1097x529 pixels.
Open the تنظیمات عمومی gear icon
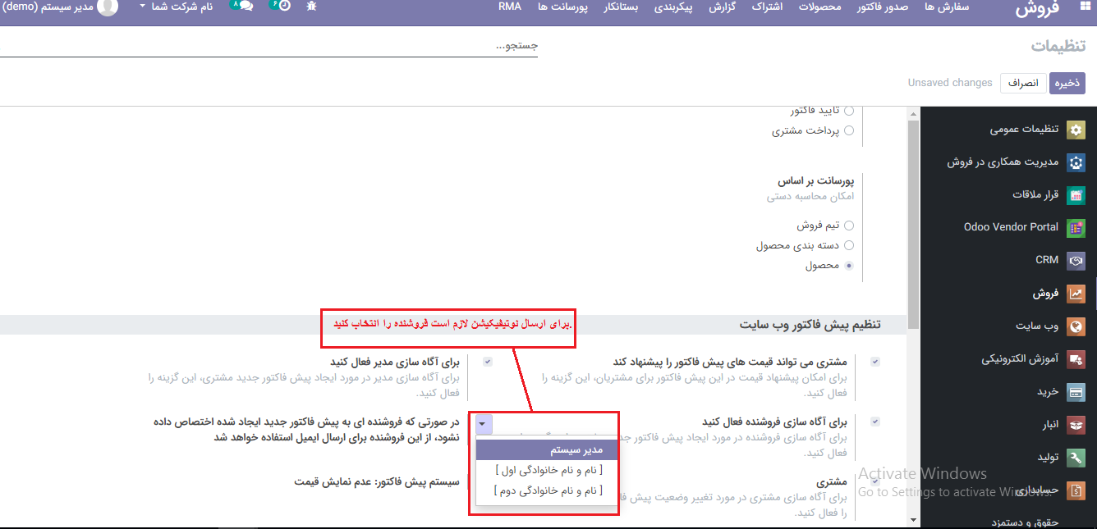click(x=1076, y=130)
